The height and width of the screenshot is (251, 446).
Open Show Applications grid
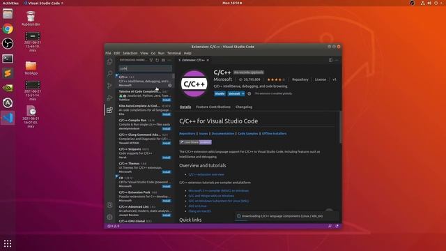click(x=8, y=243)
